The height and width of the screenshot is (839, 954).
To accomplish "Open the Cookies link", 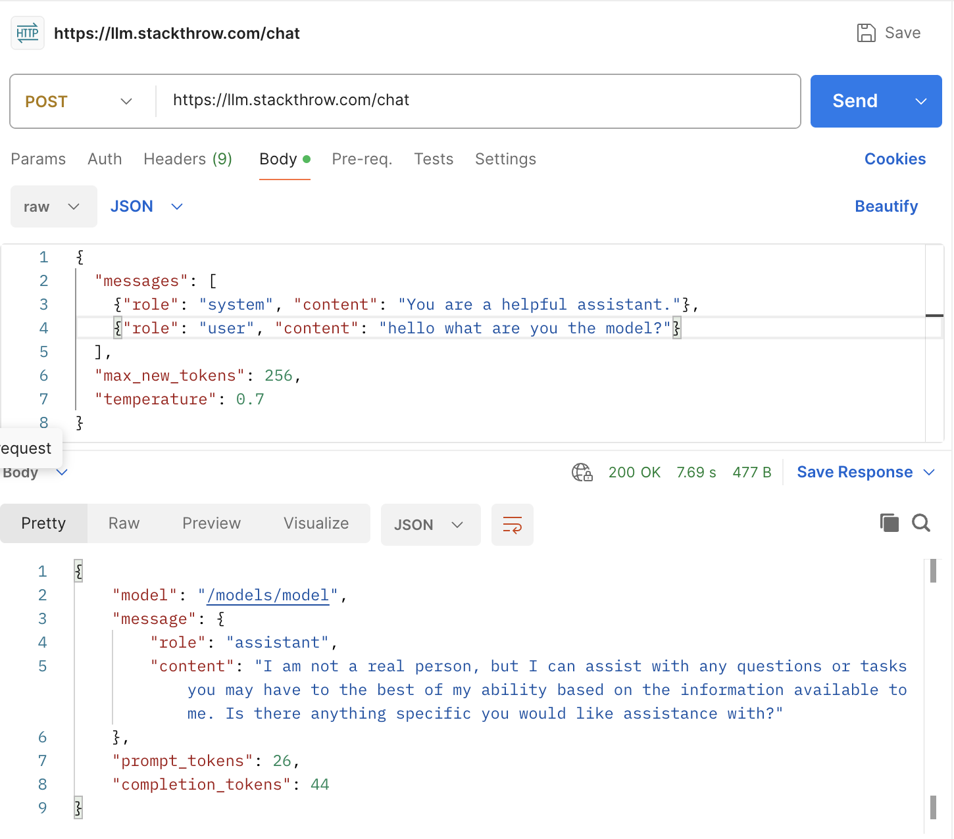I will [895, 159].
